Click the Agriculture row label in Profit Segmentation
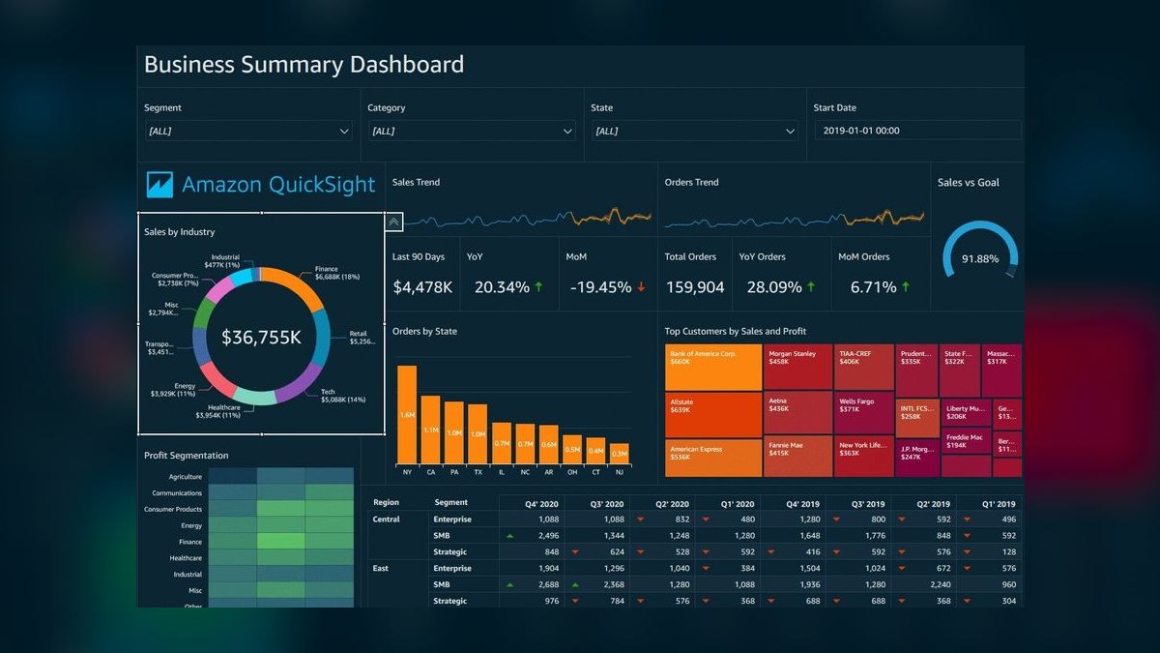 [x=186, y=477]
